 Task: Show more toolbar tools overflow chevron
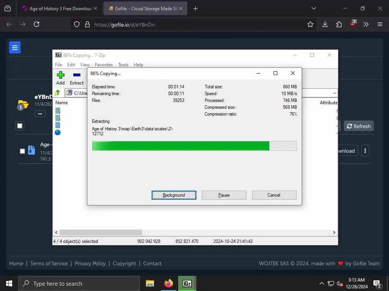(x=366, y=24)
